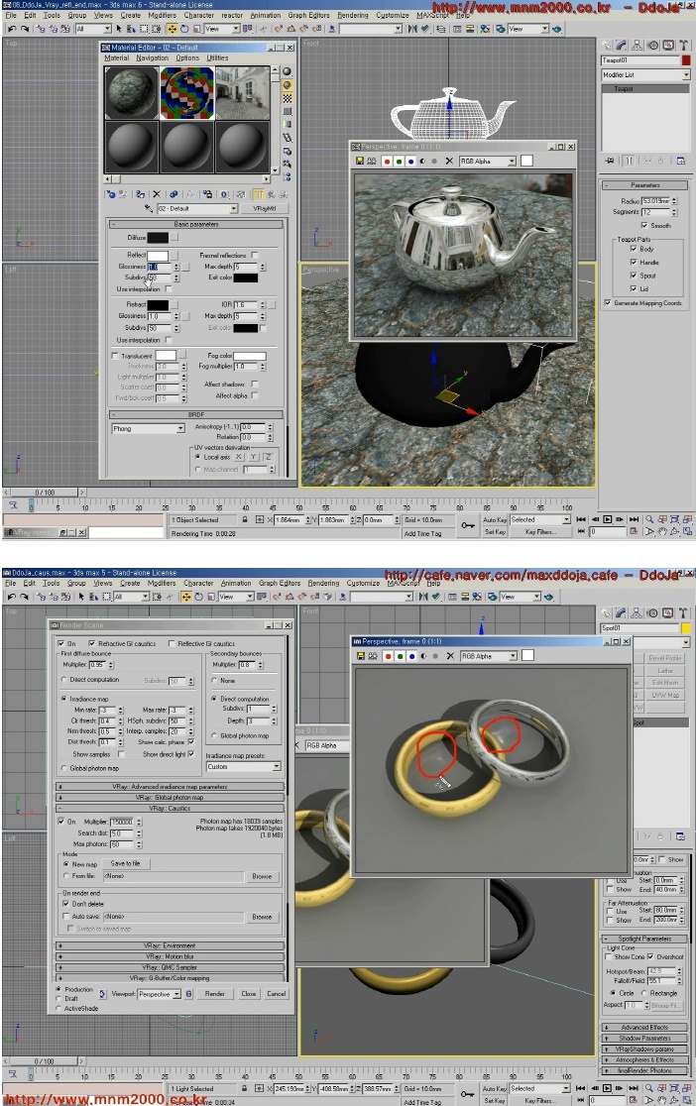
Task: Click Video Color Check icon in Material Editor
Action: click(x=287, y=124)
